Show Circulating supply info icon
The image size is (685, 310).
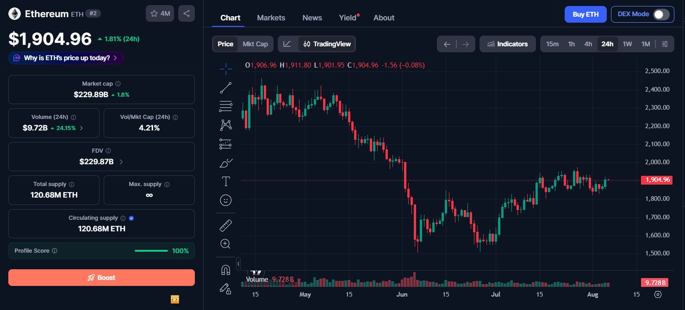click(x=123, y=218)
